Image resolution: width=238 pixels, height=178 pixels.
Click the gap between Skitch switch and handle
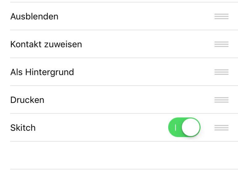[x=207, y=127]
